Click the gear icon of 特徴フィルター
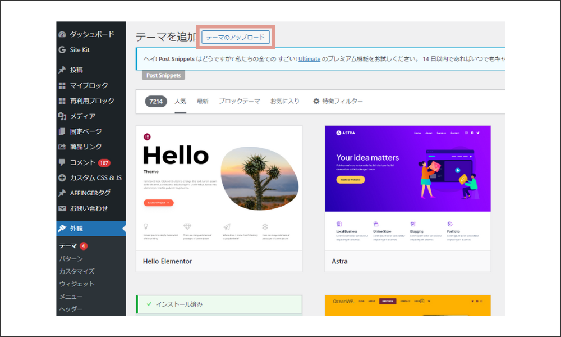 click(x=316, y=101)
